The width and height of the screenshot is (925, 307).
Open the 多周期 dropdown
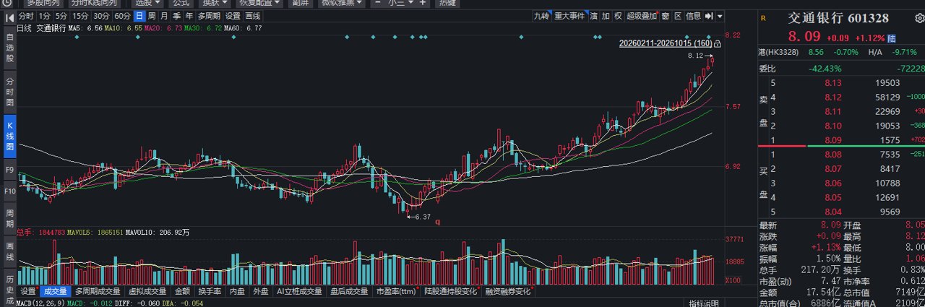pyautogui.click(x=208, y=16)
